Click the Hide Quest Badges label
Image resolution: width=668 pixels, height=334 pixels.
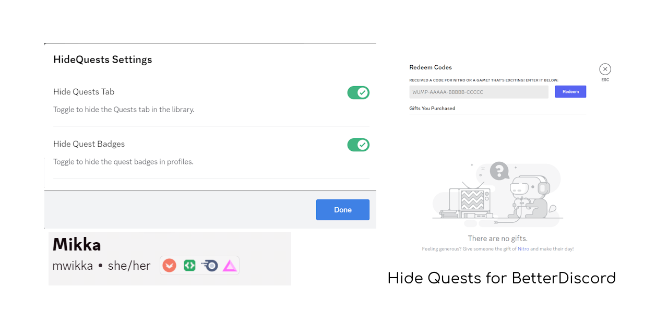pos(89,144)
